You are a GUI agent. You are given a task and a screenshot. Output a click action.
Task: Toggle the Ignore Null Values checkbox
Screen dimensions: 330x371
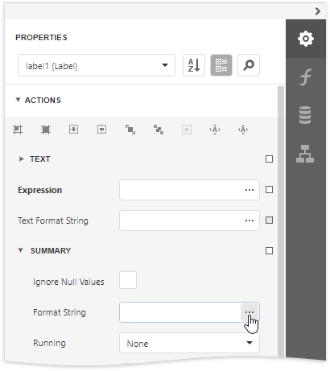(x=128, y=280)
